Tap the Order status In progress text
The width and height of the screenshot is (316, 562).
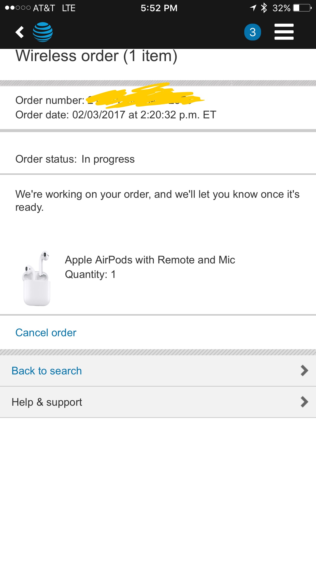point(75,159)
